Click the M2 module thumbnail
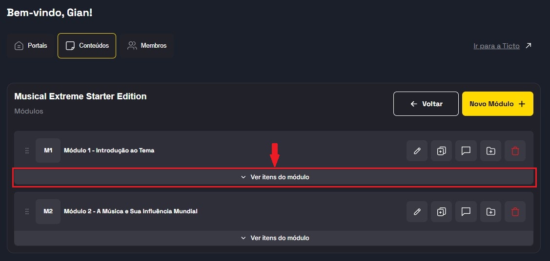Viewport: 550px width, 261px height. click(x=48, y=212)
